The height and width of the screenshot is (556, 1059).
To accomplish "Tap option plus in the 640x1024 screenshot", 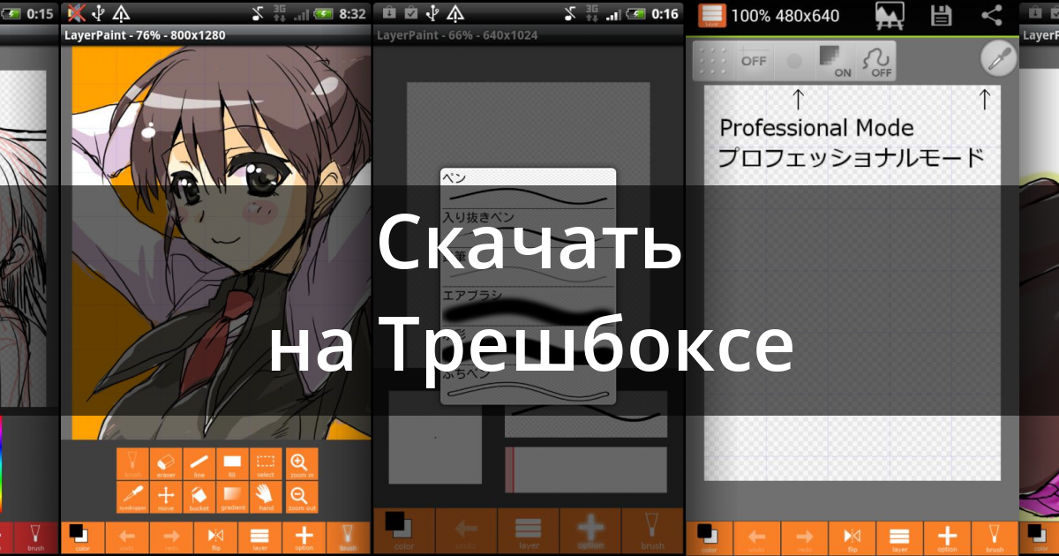I will (x=591, y=532).
